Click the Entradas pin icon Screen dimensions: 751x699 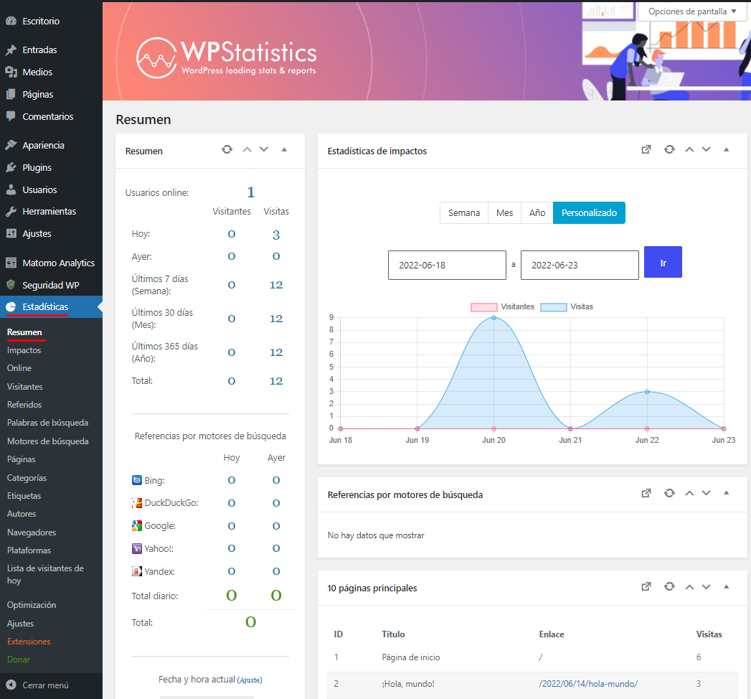(x=11, y=50)
